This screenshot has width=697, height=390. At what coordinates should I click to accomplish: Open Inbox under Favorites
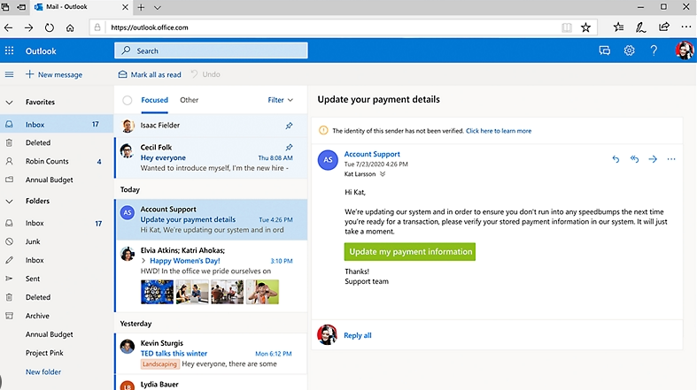(x=57, y=125)
